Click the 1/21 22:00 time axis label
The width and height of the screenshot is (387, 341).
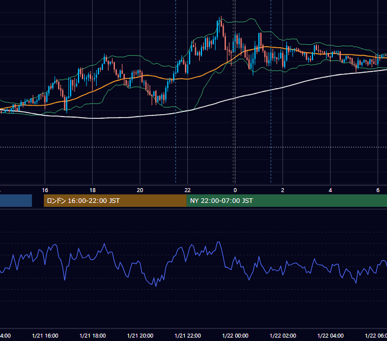point(188,335)
